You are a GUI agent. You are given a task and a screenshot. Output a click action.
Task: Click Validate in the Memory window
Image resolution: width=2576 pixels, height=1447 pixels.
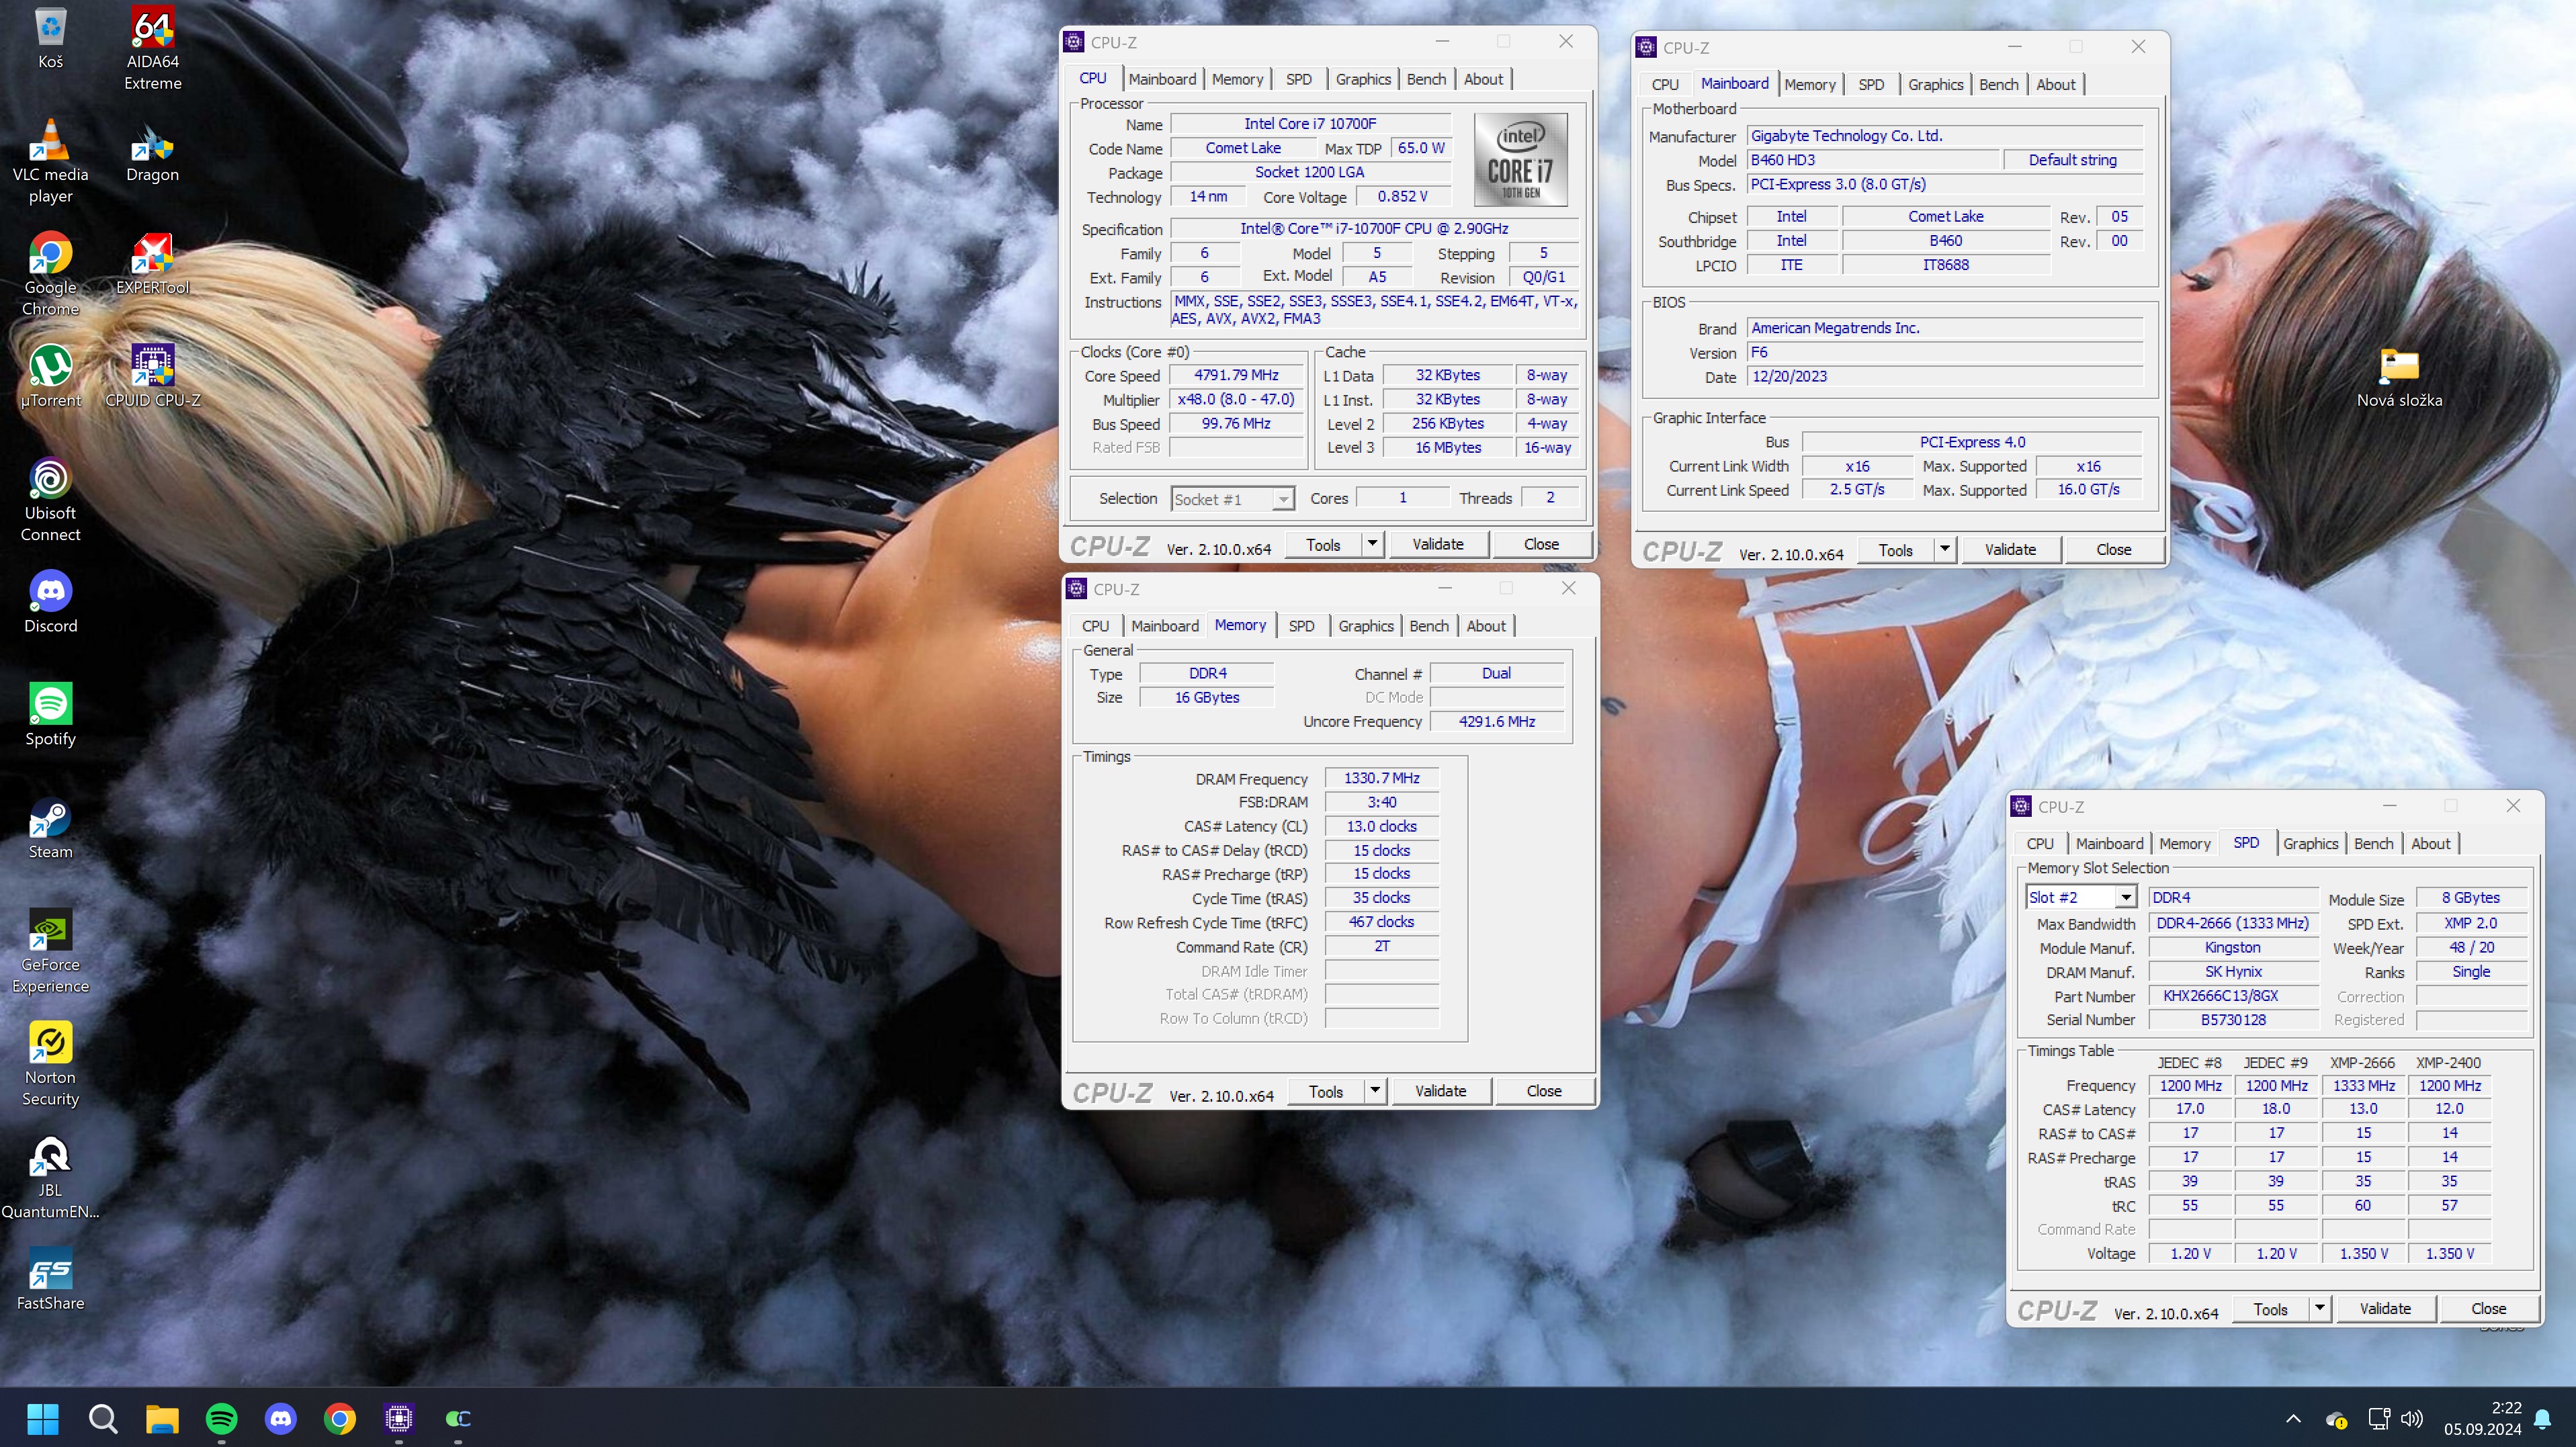pos(1440,1091)
